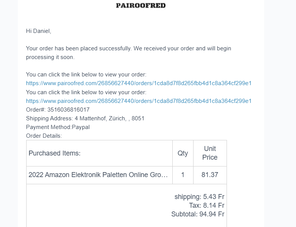
Task: Click the "Purchased Items:" column header
Action: (55, 153)
